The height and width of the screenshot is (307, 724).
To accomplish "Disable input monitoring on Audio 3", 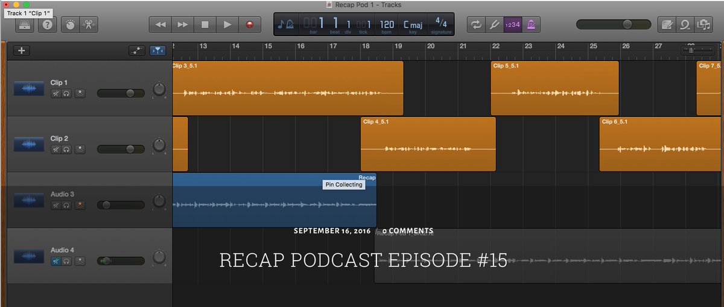I will pyautogui.click(x=80, y=205).
